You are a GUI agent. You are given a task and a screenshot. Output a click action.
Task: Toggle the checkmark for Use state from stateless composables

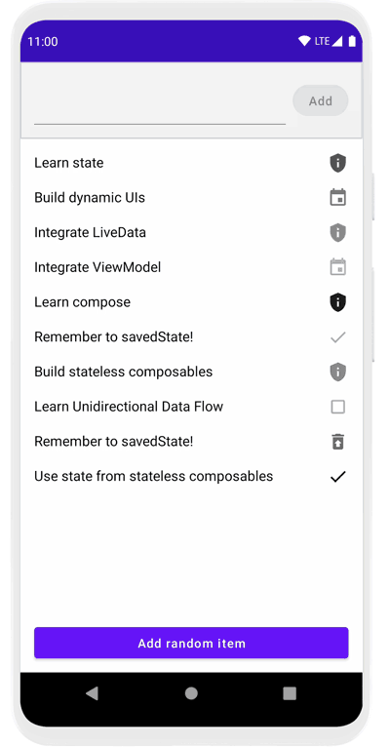click(337, 477)
